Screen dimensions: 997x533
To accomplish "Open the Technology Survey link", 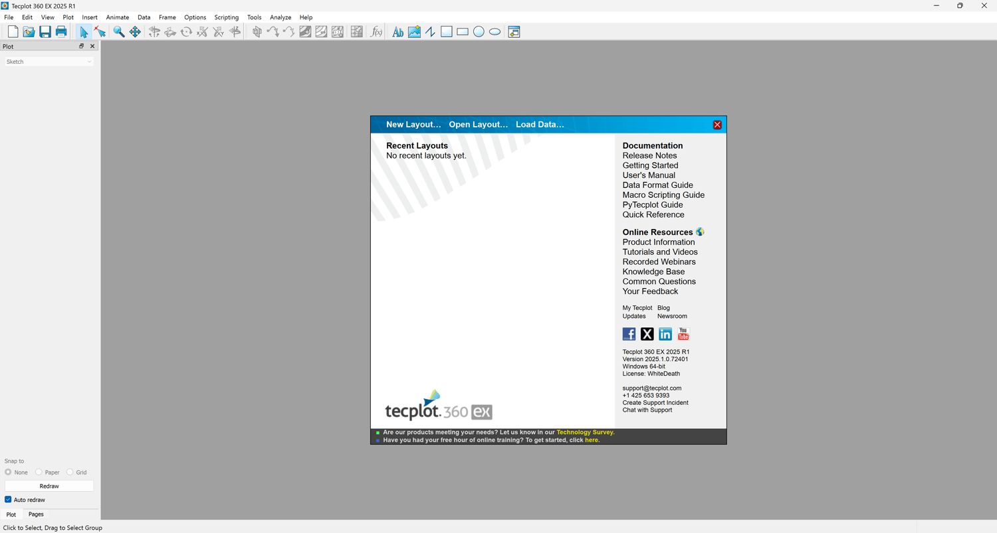I will [x=585, y=432].
